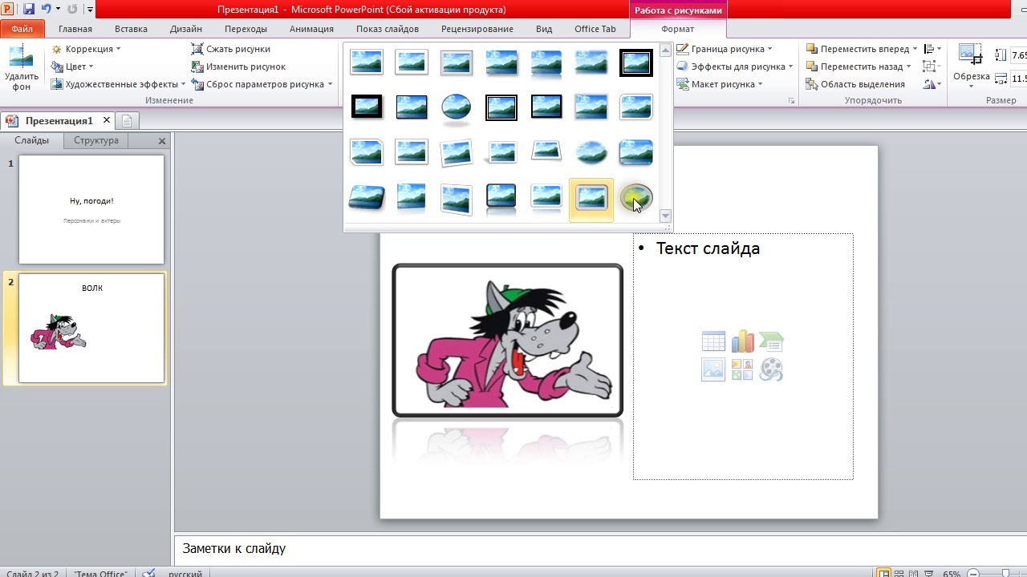Save presentation using the floppy disk icon
This screenshot has width=1027, height=577.
point(29,10)
